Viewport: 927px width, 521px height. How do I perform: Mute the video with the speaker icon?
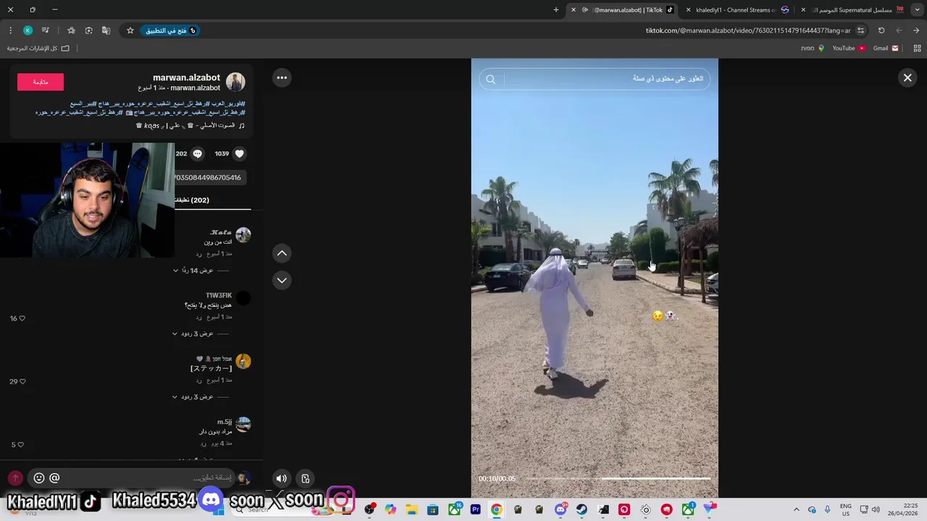coord(282,478)
